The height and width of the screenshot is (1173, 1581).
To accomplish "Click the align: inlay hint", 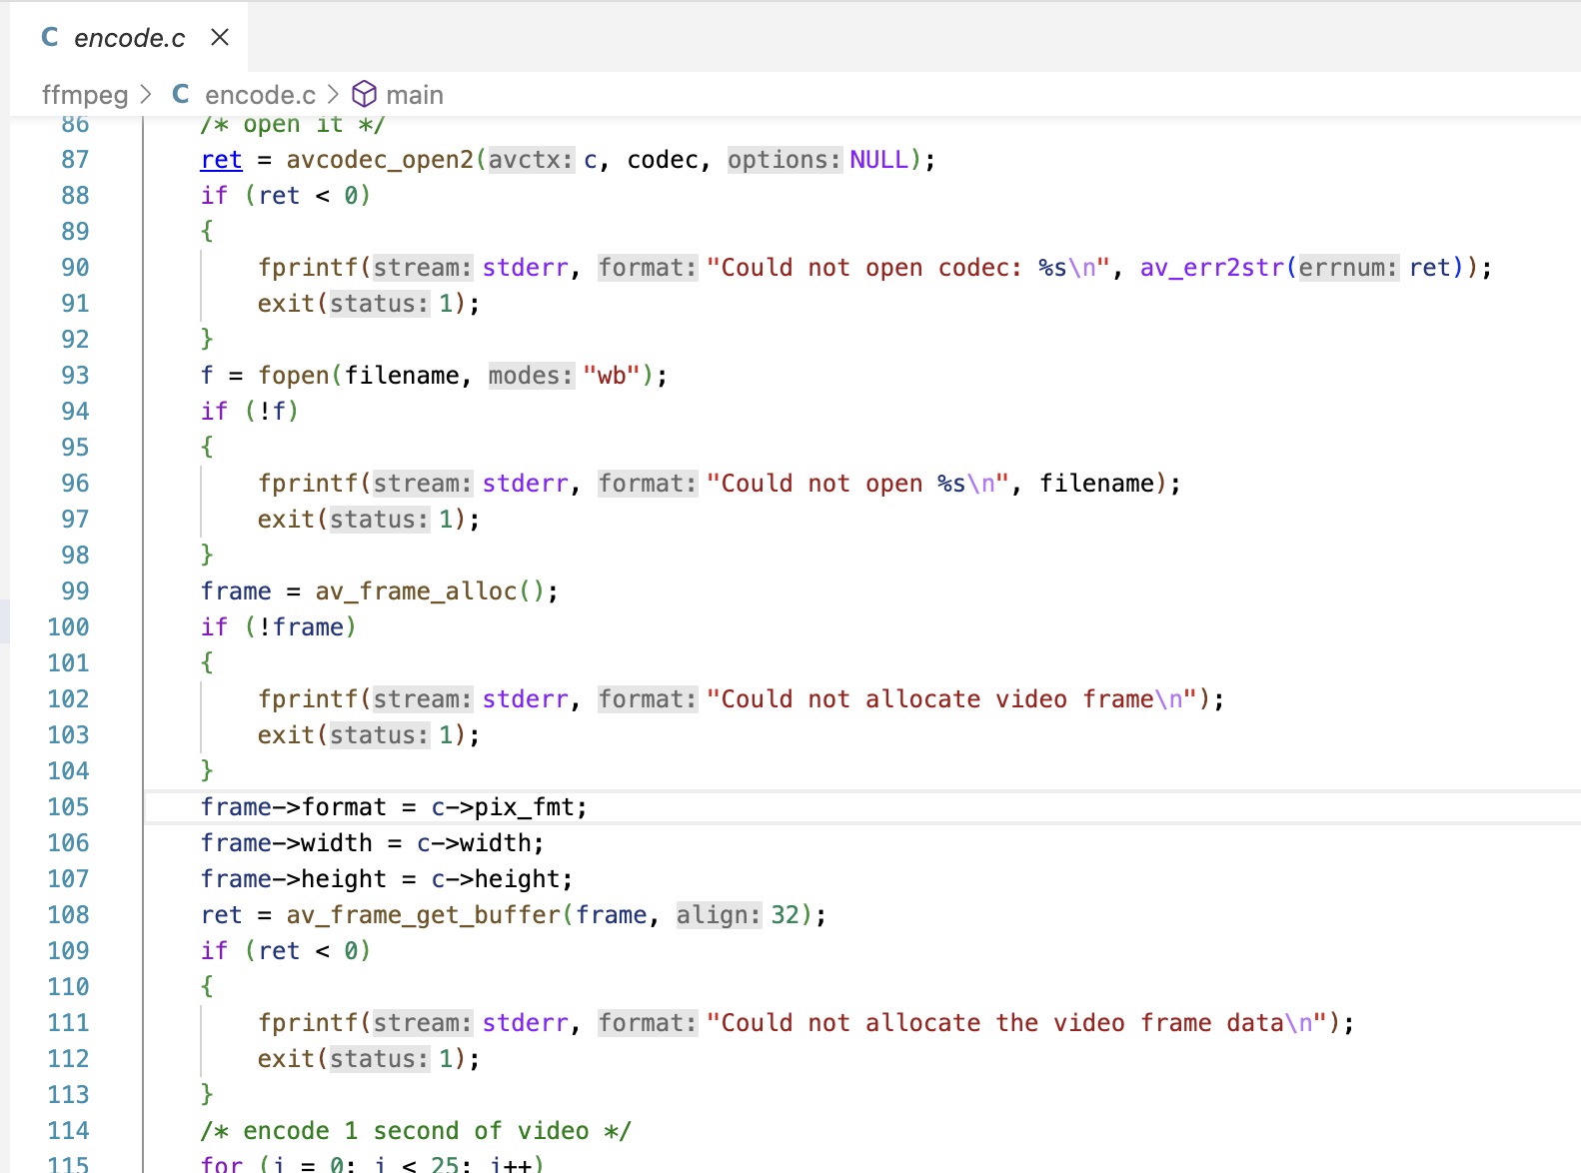I will 719,915.
